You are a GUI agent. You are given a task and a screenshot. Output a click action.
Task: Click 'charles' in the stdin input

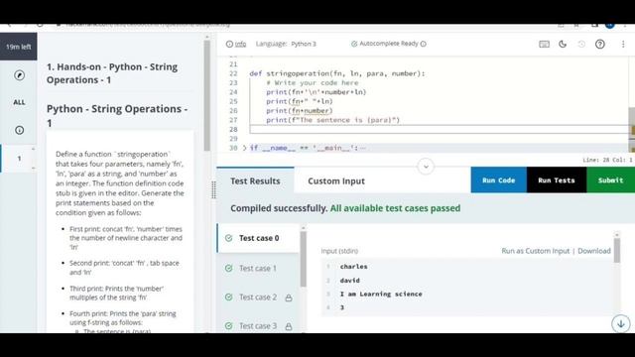click(x=353, y=267)
